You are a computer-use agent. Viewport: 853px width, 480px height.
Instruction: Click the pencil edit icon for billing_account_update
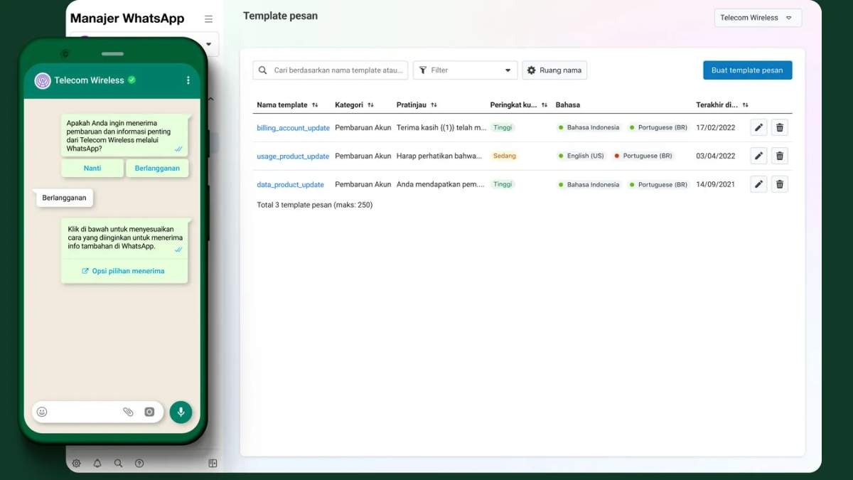click(758, 128)
